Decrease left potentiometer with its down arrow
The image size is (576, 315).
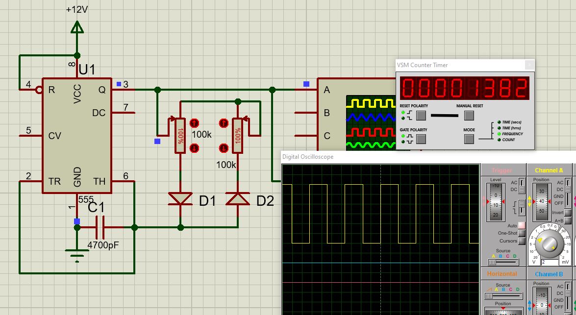[194, 147]
